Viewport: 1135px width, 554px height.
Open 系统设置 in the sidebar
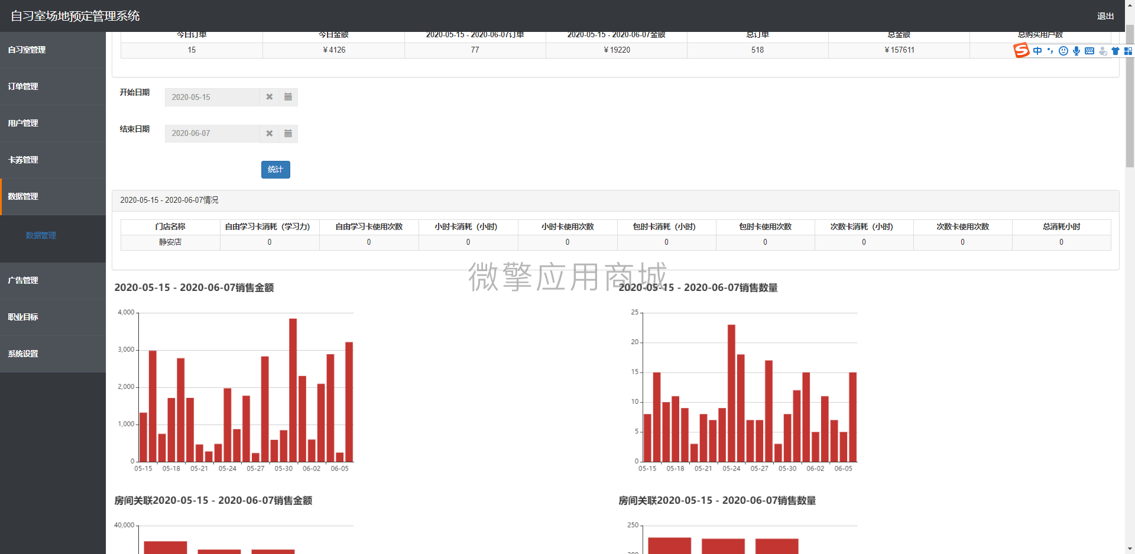pyautogui.click(x=53, y=354)
